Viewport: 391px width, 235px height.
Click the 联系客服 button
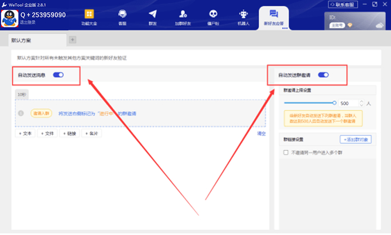pos(343,5)
